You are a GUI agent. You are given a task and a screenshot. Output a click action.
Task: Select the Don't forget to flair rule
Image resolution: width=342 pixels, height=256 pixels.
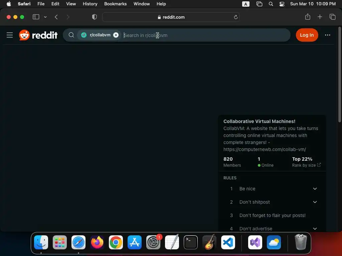pos(272,215)
